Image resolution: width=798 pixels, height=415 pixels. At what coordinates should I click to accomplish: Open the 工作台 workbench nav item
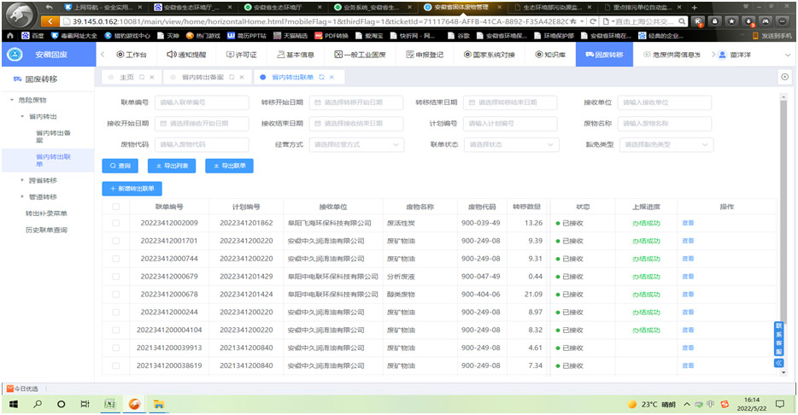coord(131,54)
